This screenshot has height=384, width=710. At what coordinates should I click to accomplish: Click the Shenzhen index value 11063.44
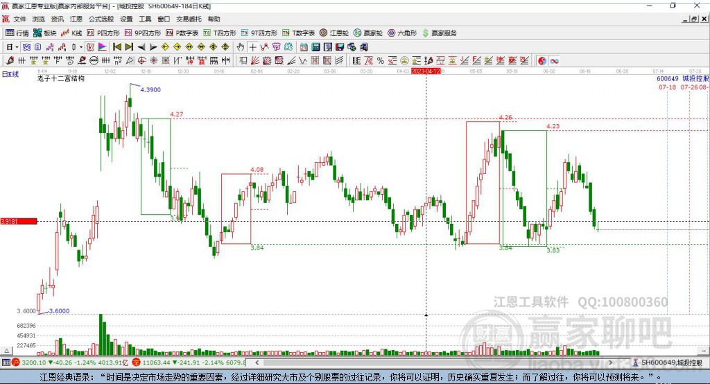coord(156,363)
